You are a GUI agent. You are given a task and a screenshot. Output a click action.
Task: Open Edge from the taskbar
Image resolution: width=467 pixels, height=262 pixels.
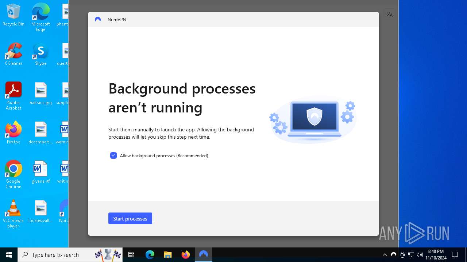coord(150,255)
